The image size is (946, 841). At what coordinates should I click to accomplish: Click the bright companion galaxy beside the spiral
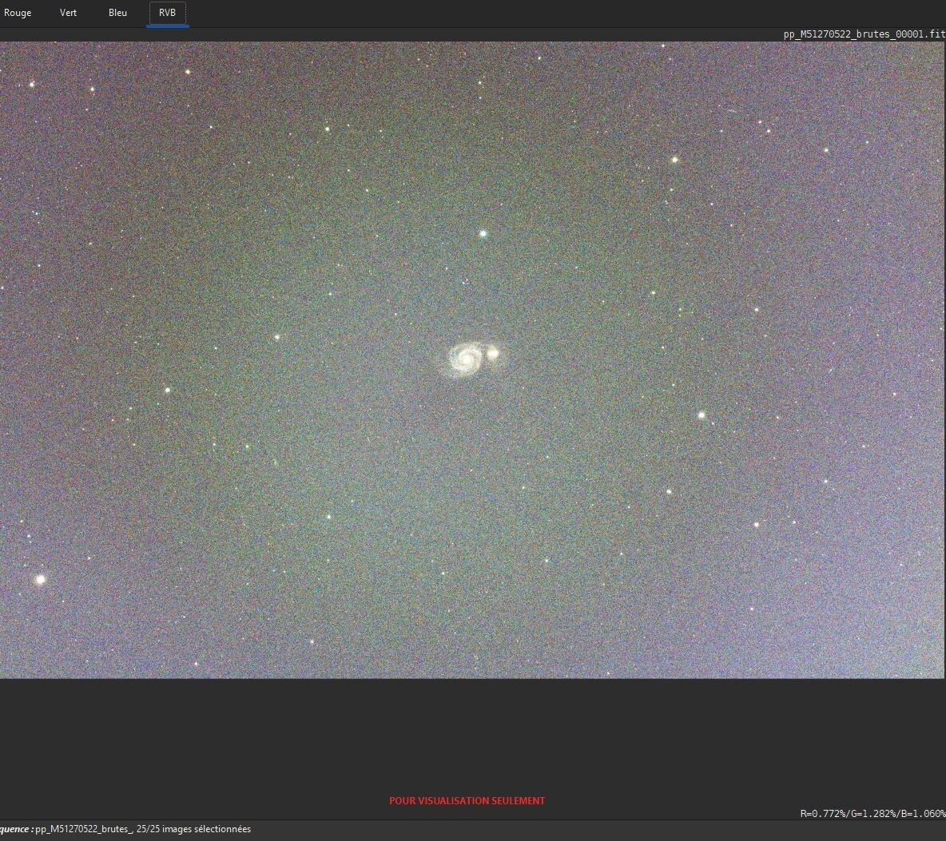[x=493, y=353]
